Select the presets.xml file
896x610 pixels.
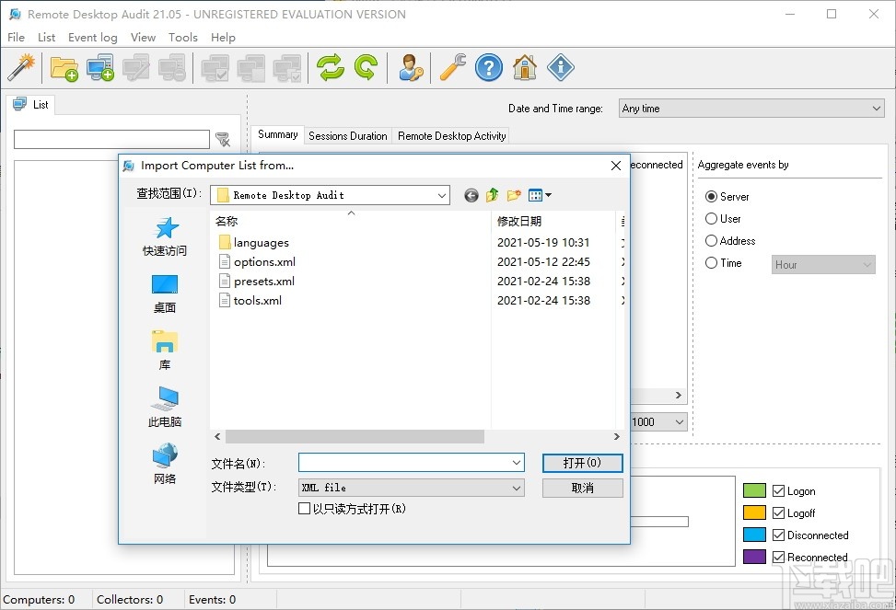(x=264, y=281)
